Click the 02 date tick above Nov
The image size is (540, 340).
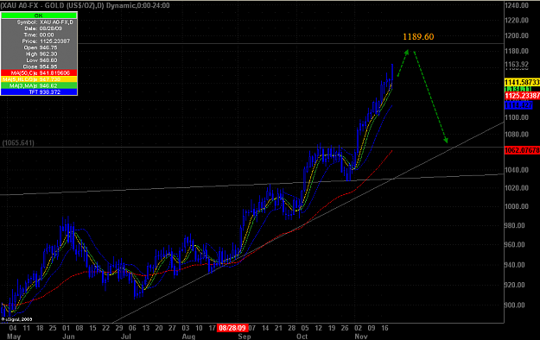359,328
